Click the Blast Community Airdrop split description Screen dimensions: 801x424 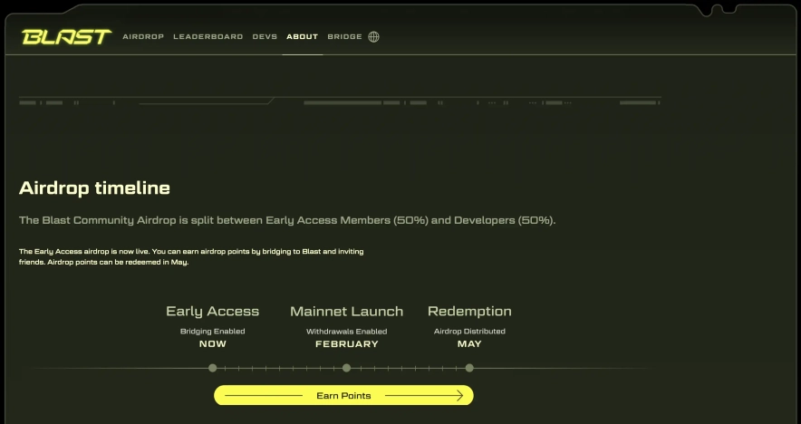click(x=287, y=220)
